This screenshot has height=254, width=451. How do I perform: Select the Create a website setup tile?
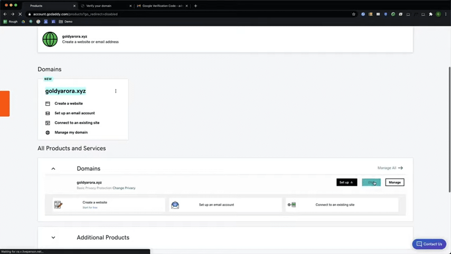(x=109, y=205)
